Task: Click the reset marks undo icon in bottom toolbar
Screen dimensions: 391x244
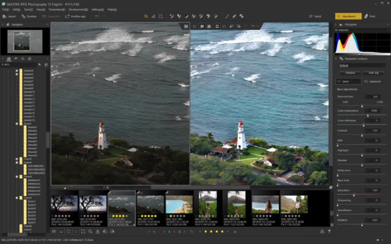Action: pyautogui.click(x=191, y=232)
